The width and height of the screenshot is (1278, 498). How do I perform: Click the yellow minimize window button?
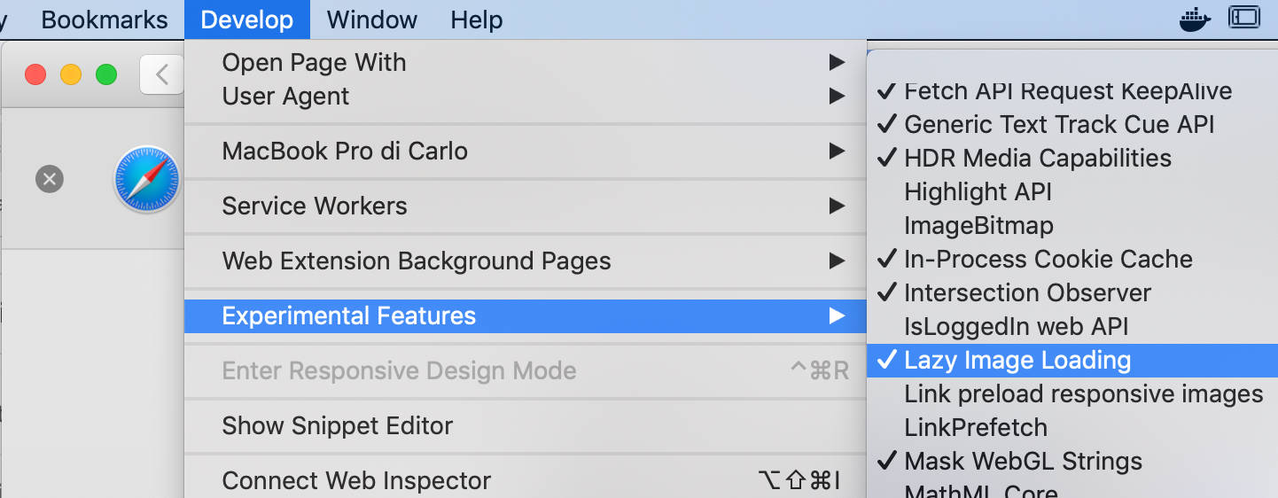click(x=71, y=74)
